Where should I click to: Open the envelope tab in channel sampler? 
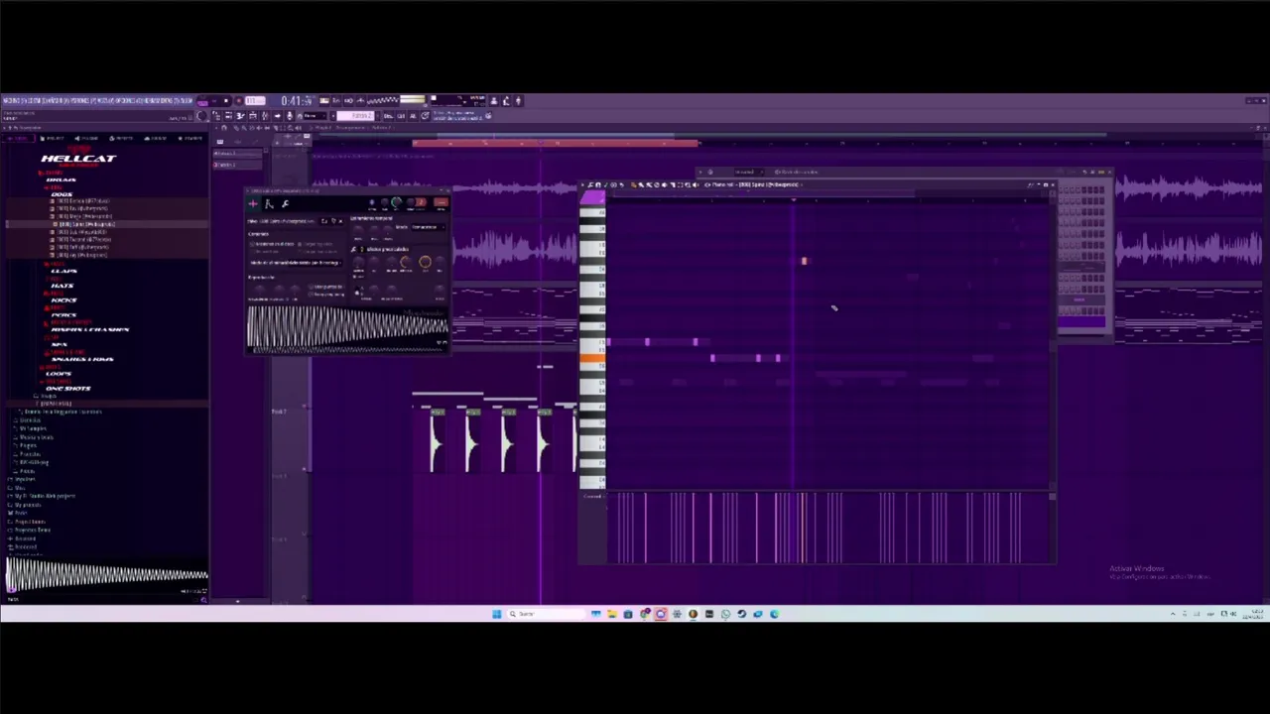(269, 203)
